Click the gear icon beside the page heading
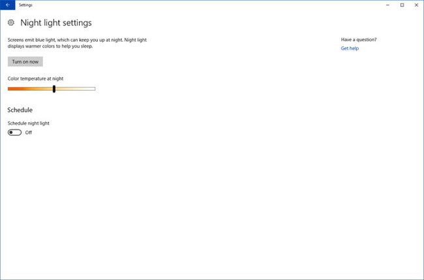424x280 pixels. pyautogui.click(x=11, y=23)
